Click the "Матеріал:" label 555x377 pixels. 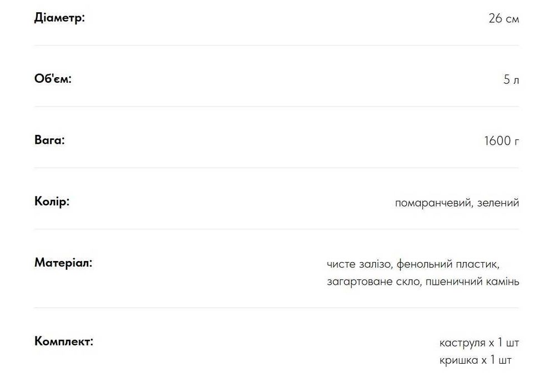pyautogui.click(x=63, y=262)
